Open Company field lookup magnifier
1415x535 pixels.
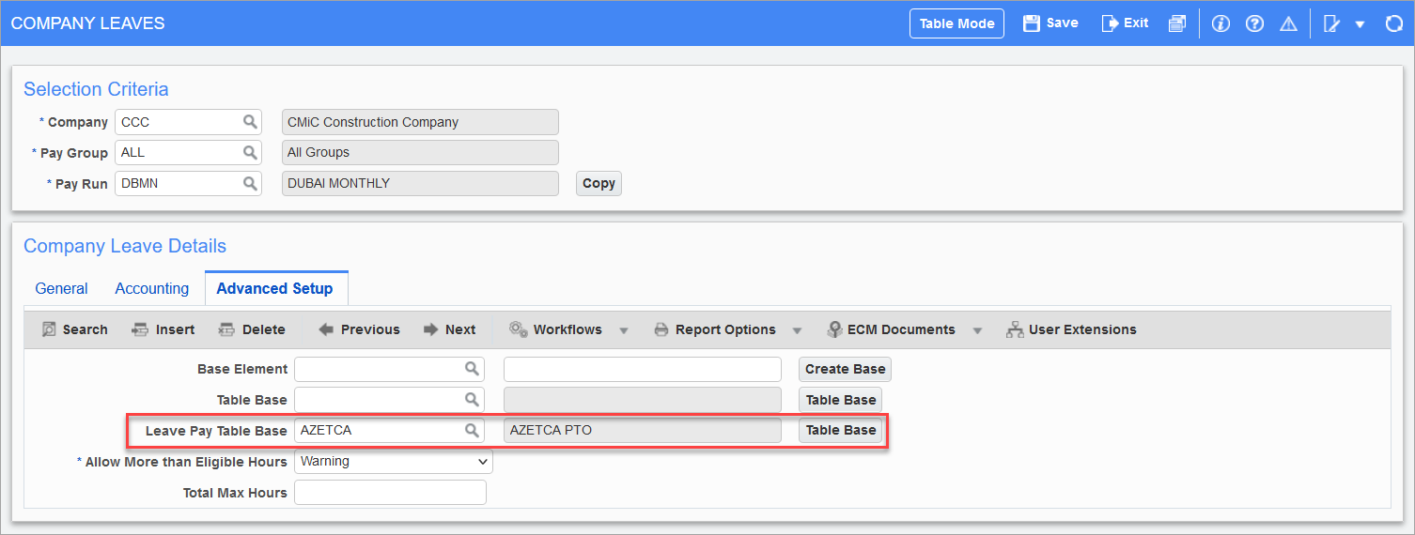coord(250,122)
